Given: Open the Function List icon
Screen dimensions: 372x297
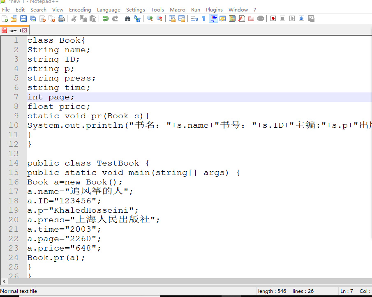Looking at the screenshot, I should tap(242, 18).
